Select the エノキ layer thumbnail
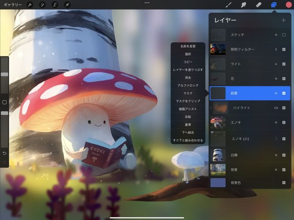 218,122
